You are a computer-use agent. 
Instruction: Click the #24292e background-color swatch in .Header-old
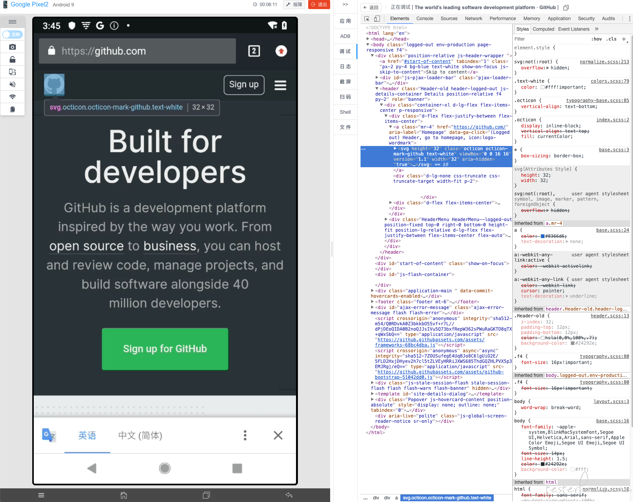click(x=573, y=343)
